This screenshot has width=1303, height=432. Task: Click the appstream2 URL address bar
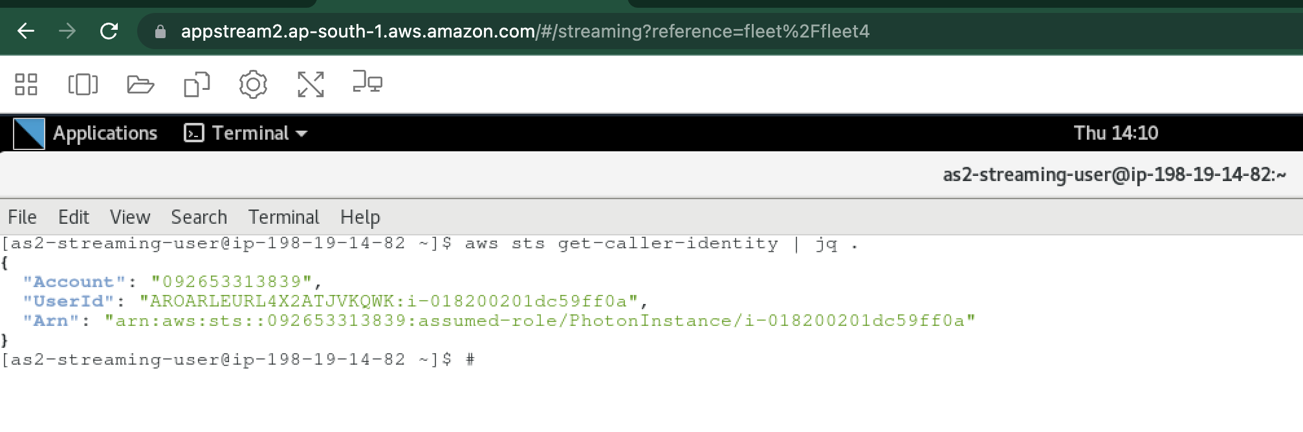525,32
